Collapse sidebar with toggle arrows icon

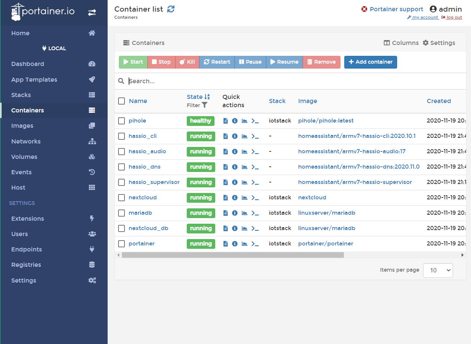pyautogui.click(x=92, y=12)
